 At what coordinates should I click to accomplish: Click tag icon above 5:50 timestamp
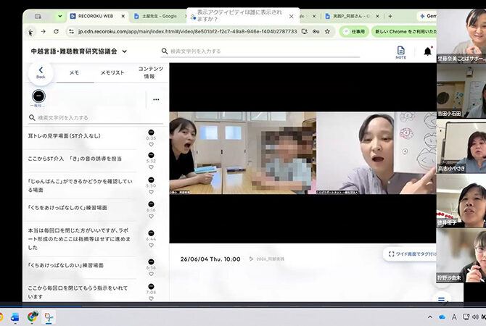(151, 180)
